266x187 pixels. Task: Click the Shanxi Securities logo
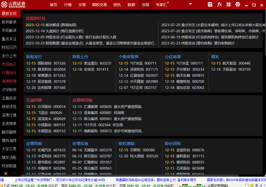[13, 4]
